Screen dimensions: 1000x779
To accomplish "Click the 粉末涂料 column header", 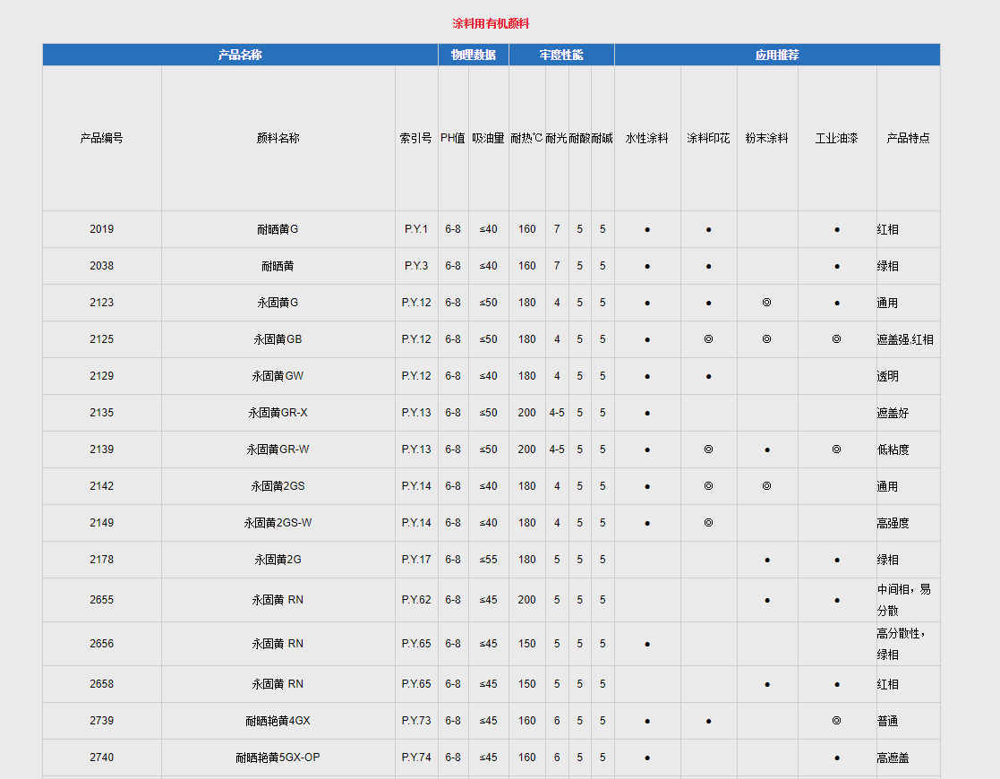I will (766, 138).
